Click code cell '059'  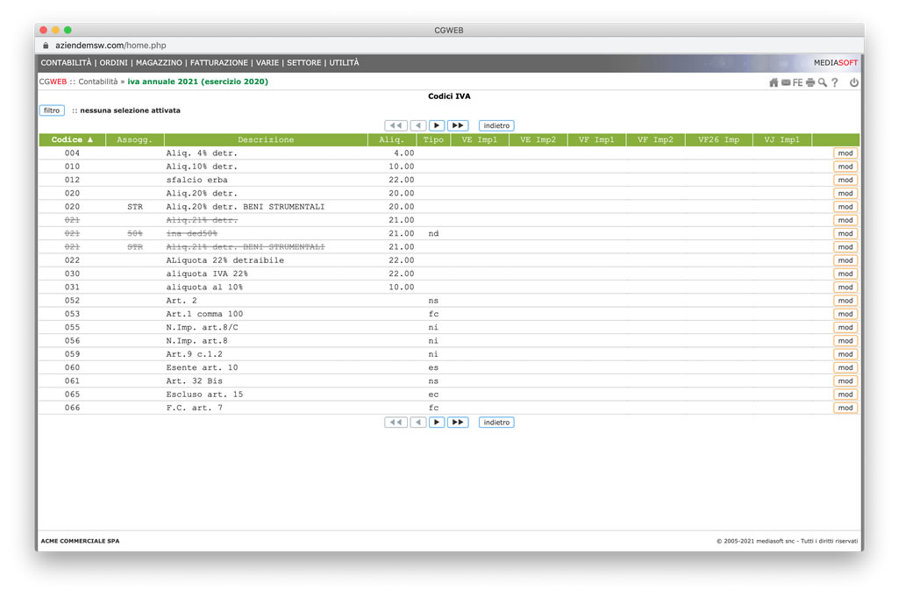tap(72, 354)
